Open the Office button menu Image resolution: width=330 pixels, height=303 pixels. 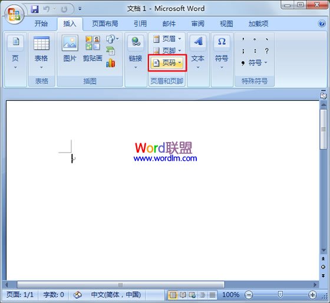(x=14, y=14)
